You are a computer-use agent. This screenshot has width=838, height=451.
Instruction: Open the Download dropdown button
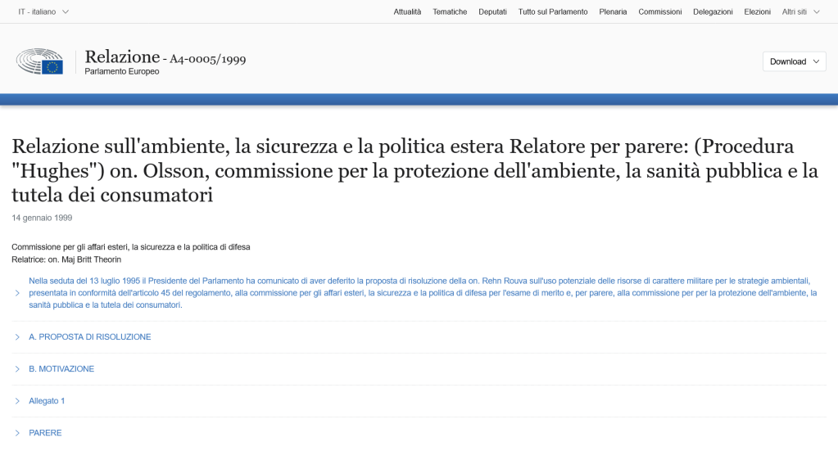(794, 61)
